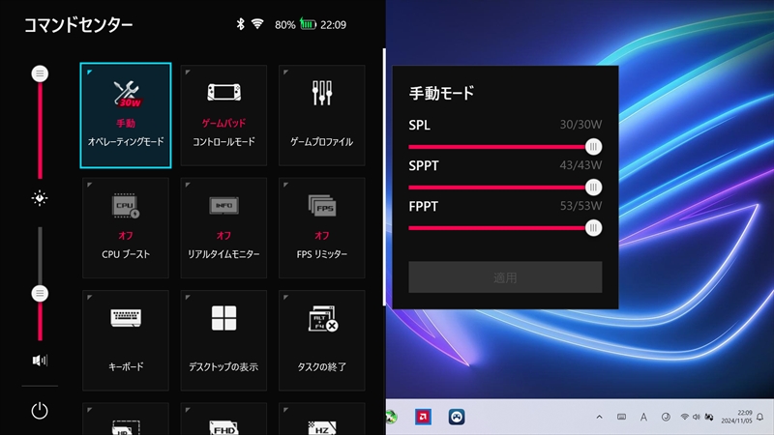This screenshot has width=774, height=435.
Task: Click the brightness slider handle
Action: 40,74
